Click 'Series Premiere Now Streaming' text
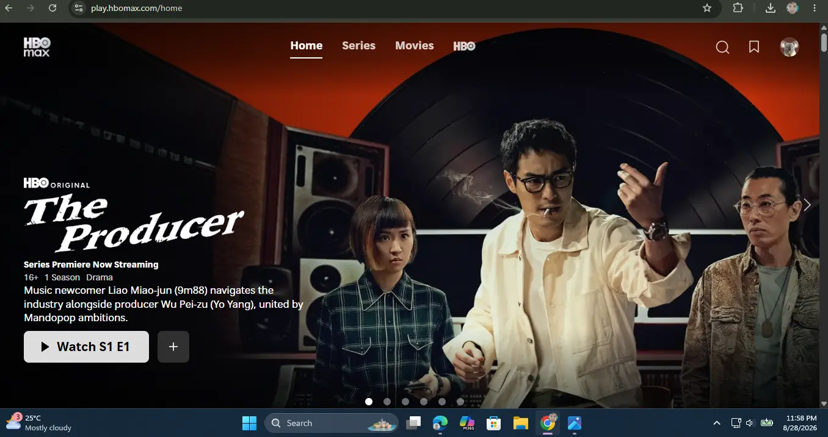The width and height of the screenshot is (828, 437). pos(91,265)
